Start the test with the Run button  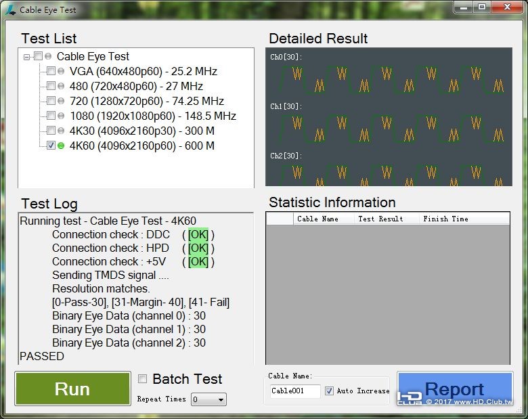coord(72,389)
